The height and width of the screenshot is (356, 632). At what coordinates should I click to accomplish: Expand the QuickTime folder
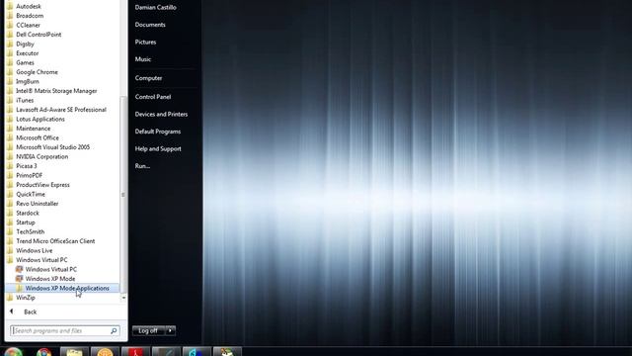(x=31, y=194)
